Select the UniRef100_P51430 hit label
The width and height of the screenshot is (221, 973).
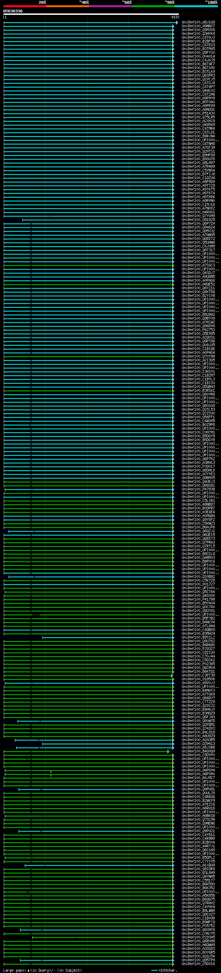198,114
